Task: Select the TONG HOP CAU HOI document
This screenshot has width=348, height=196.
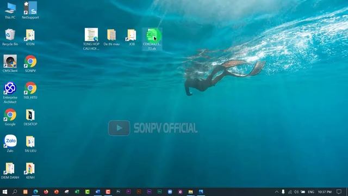Action: (91, 39)
